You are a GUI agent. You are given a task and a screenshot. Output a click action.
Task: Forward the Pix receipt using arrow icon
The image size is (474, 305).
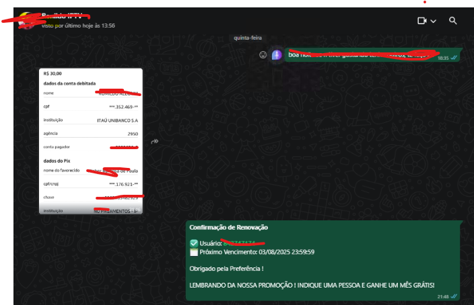tap(154, 141)
